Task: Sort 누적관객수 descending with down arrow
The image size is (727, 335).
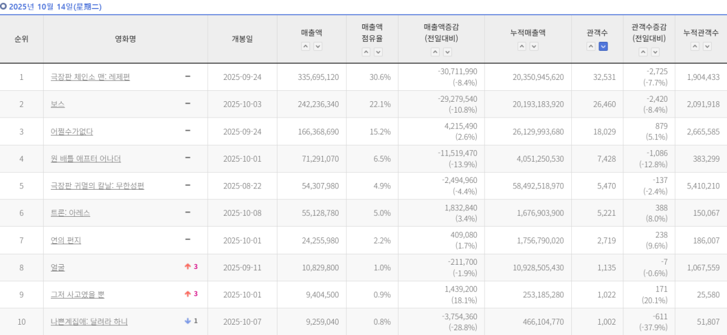Action: point(708,47)
